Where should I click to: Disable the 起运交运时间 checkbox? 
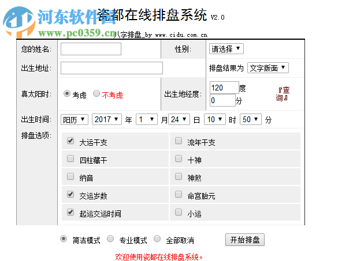tap(70, 212)
